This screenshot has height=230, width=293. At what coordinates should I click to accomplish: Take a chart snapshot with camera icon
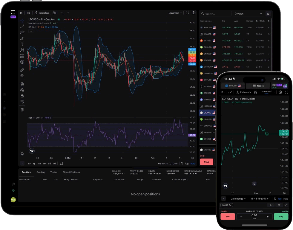pos(194,13)
